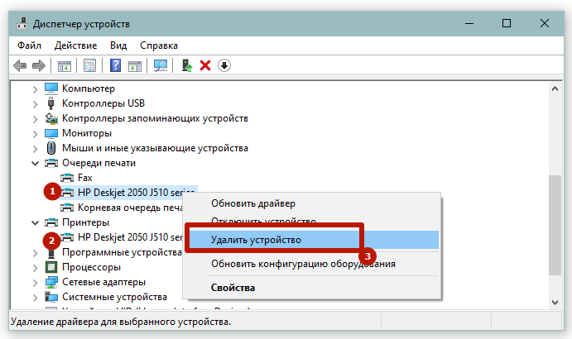Toggle the action pane toolbar icon
This screenshot has height=339, width=572.
pos(135,65)
